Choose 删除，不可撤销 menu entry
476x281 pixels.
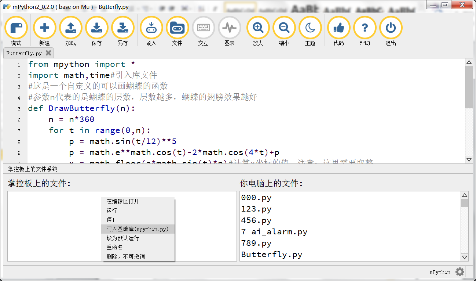pyautogui.click(x=138, y=256)
